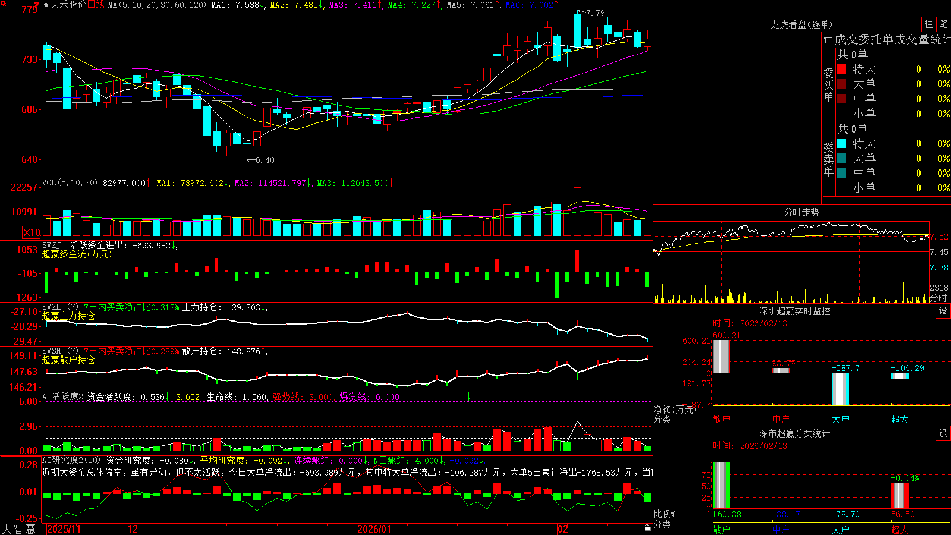Viewport: 951px width, 535px height.
Task: Click the 大智慧 logo label
Action: 18,529
